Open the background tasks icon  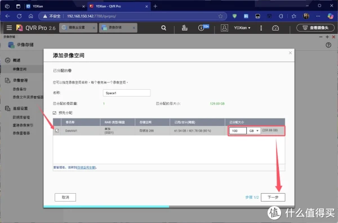pyautogui.click(x=185, y=28)
